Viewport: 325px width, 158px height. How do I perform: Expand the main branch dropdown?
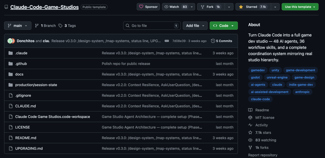click(18, 26)
